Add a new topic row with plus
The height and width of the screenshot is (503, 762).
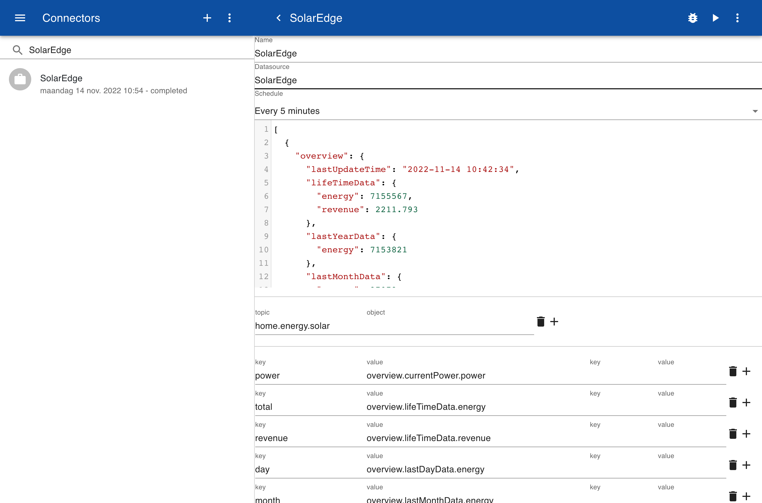click(554, 322)
